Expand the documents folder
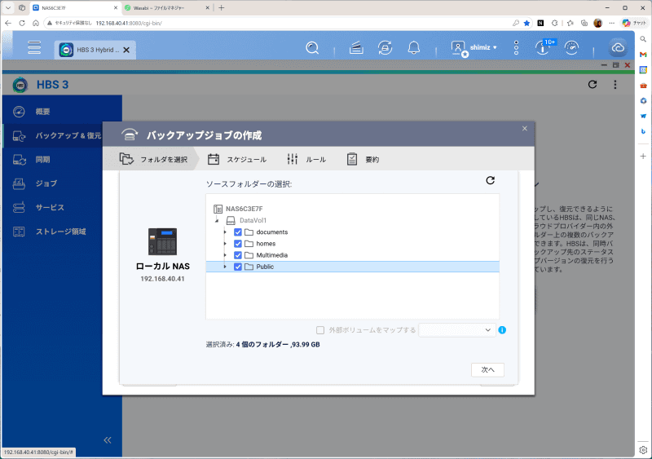Screen dimensions: 652x459 click(x=225, y=232)
